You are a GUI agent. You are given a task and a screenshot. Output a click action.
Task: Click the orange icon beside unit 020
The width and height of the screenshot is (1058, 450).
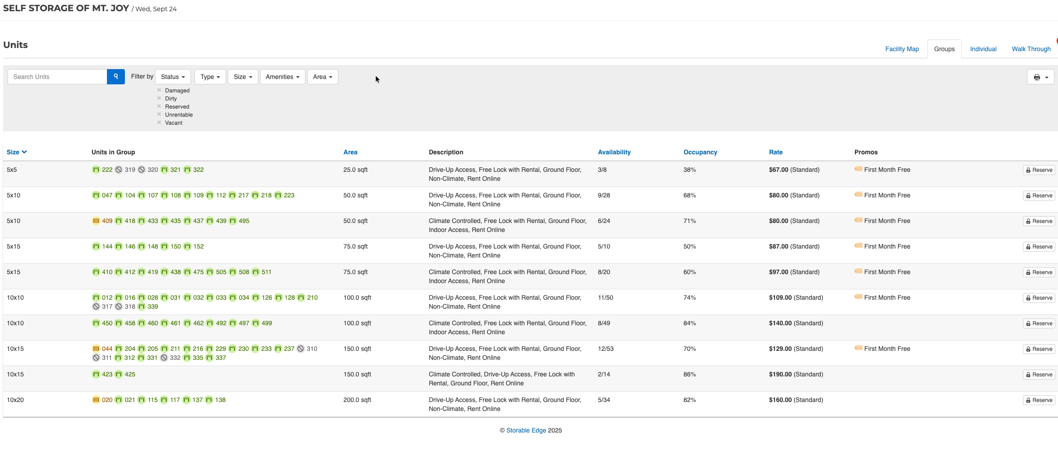pyautogui.click(x=96, y=400)
